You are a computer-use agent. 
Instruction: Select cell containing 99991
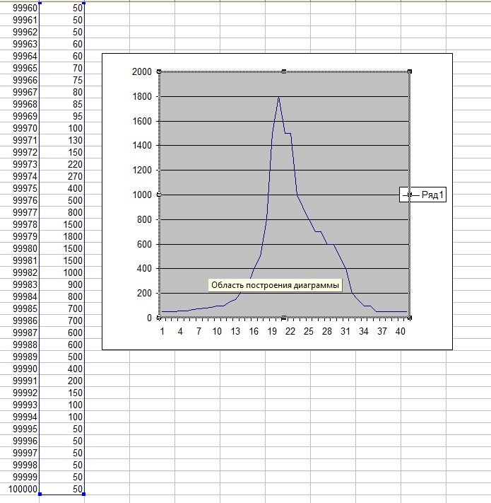[20, 381]
